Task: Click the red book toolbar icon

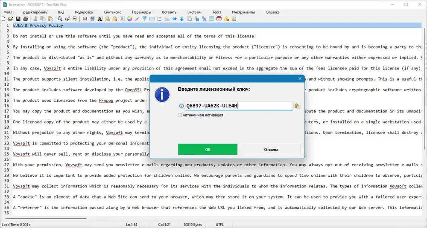Action: pos(85,19)
